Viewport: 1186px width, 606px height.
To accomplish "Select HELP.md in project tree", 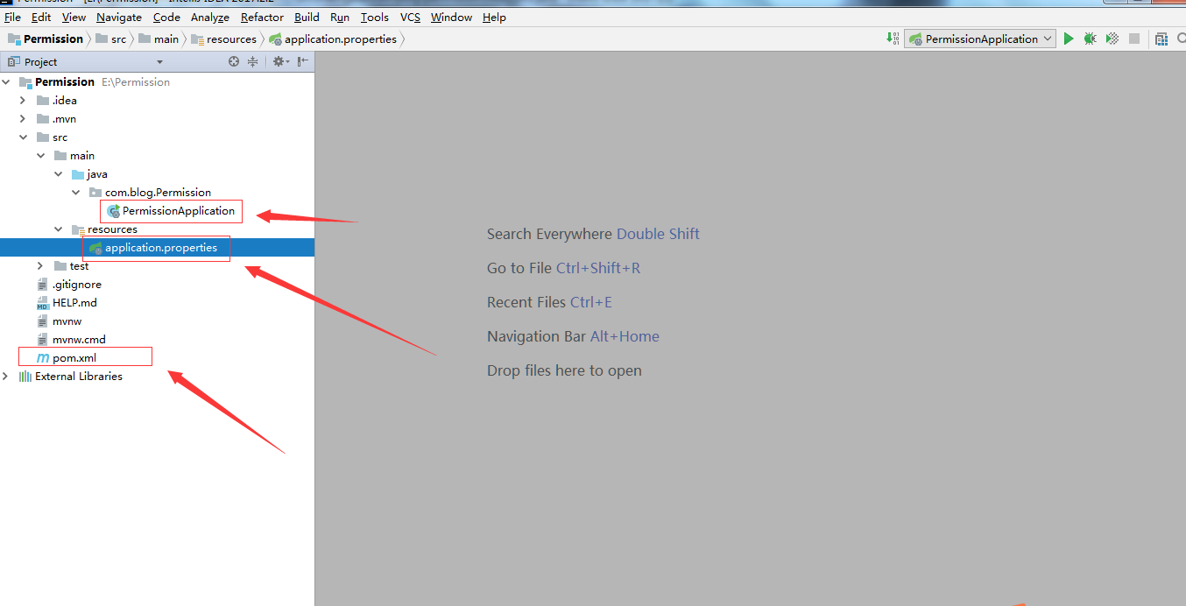I will [x=74, y=303].
